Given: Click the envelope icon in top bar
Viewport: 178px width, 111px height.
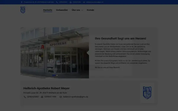Looking at the screenshot, I should pyautogui.click(x=84, y=2).
